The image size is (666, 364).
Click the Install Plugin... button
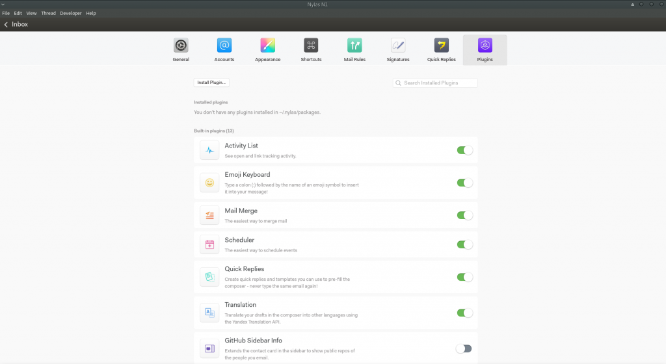211,83
